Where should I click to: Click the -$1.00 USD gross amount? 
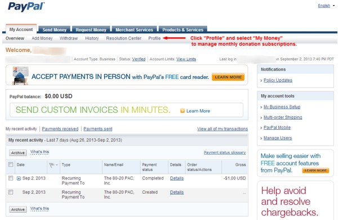point(234,178)
